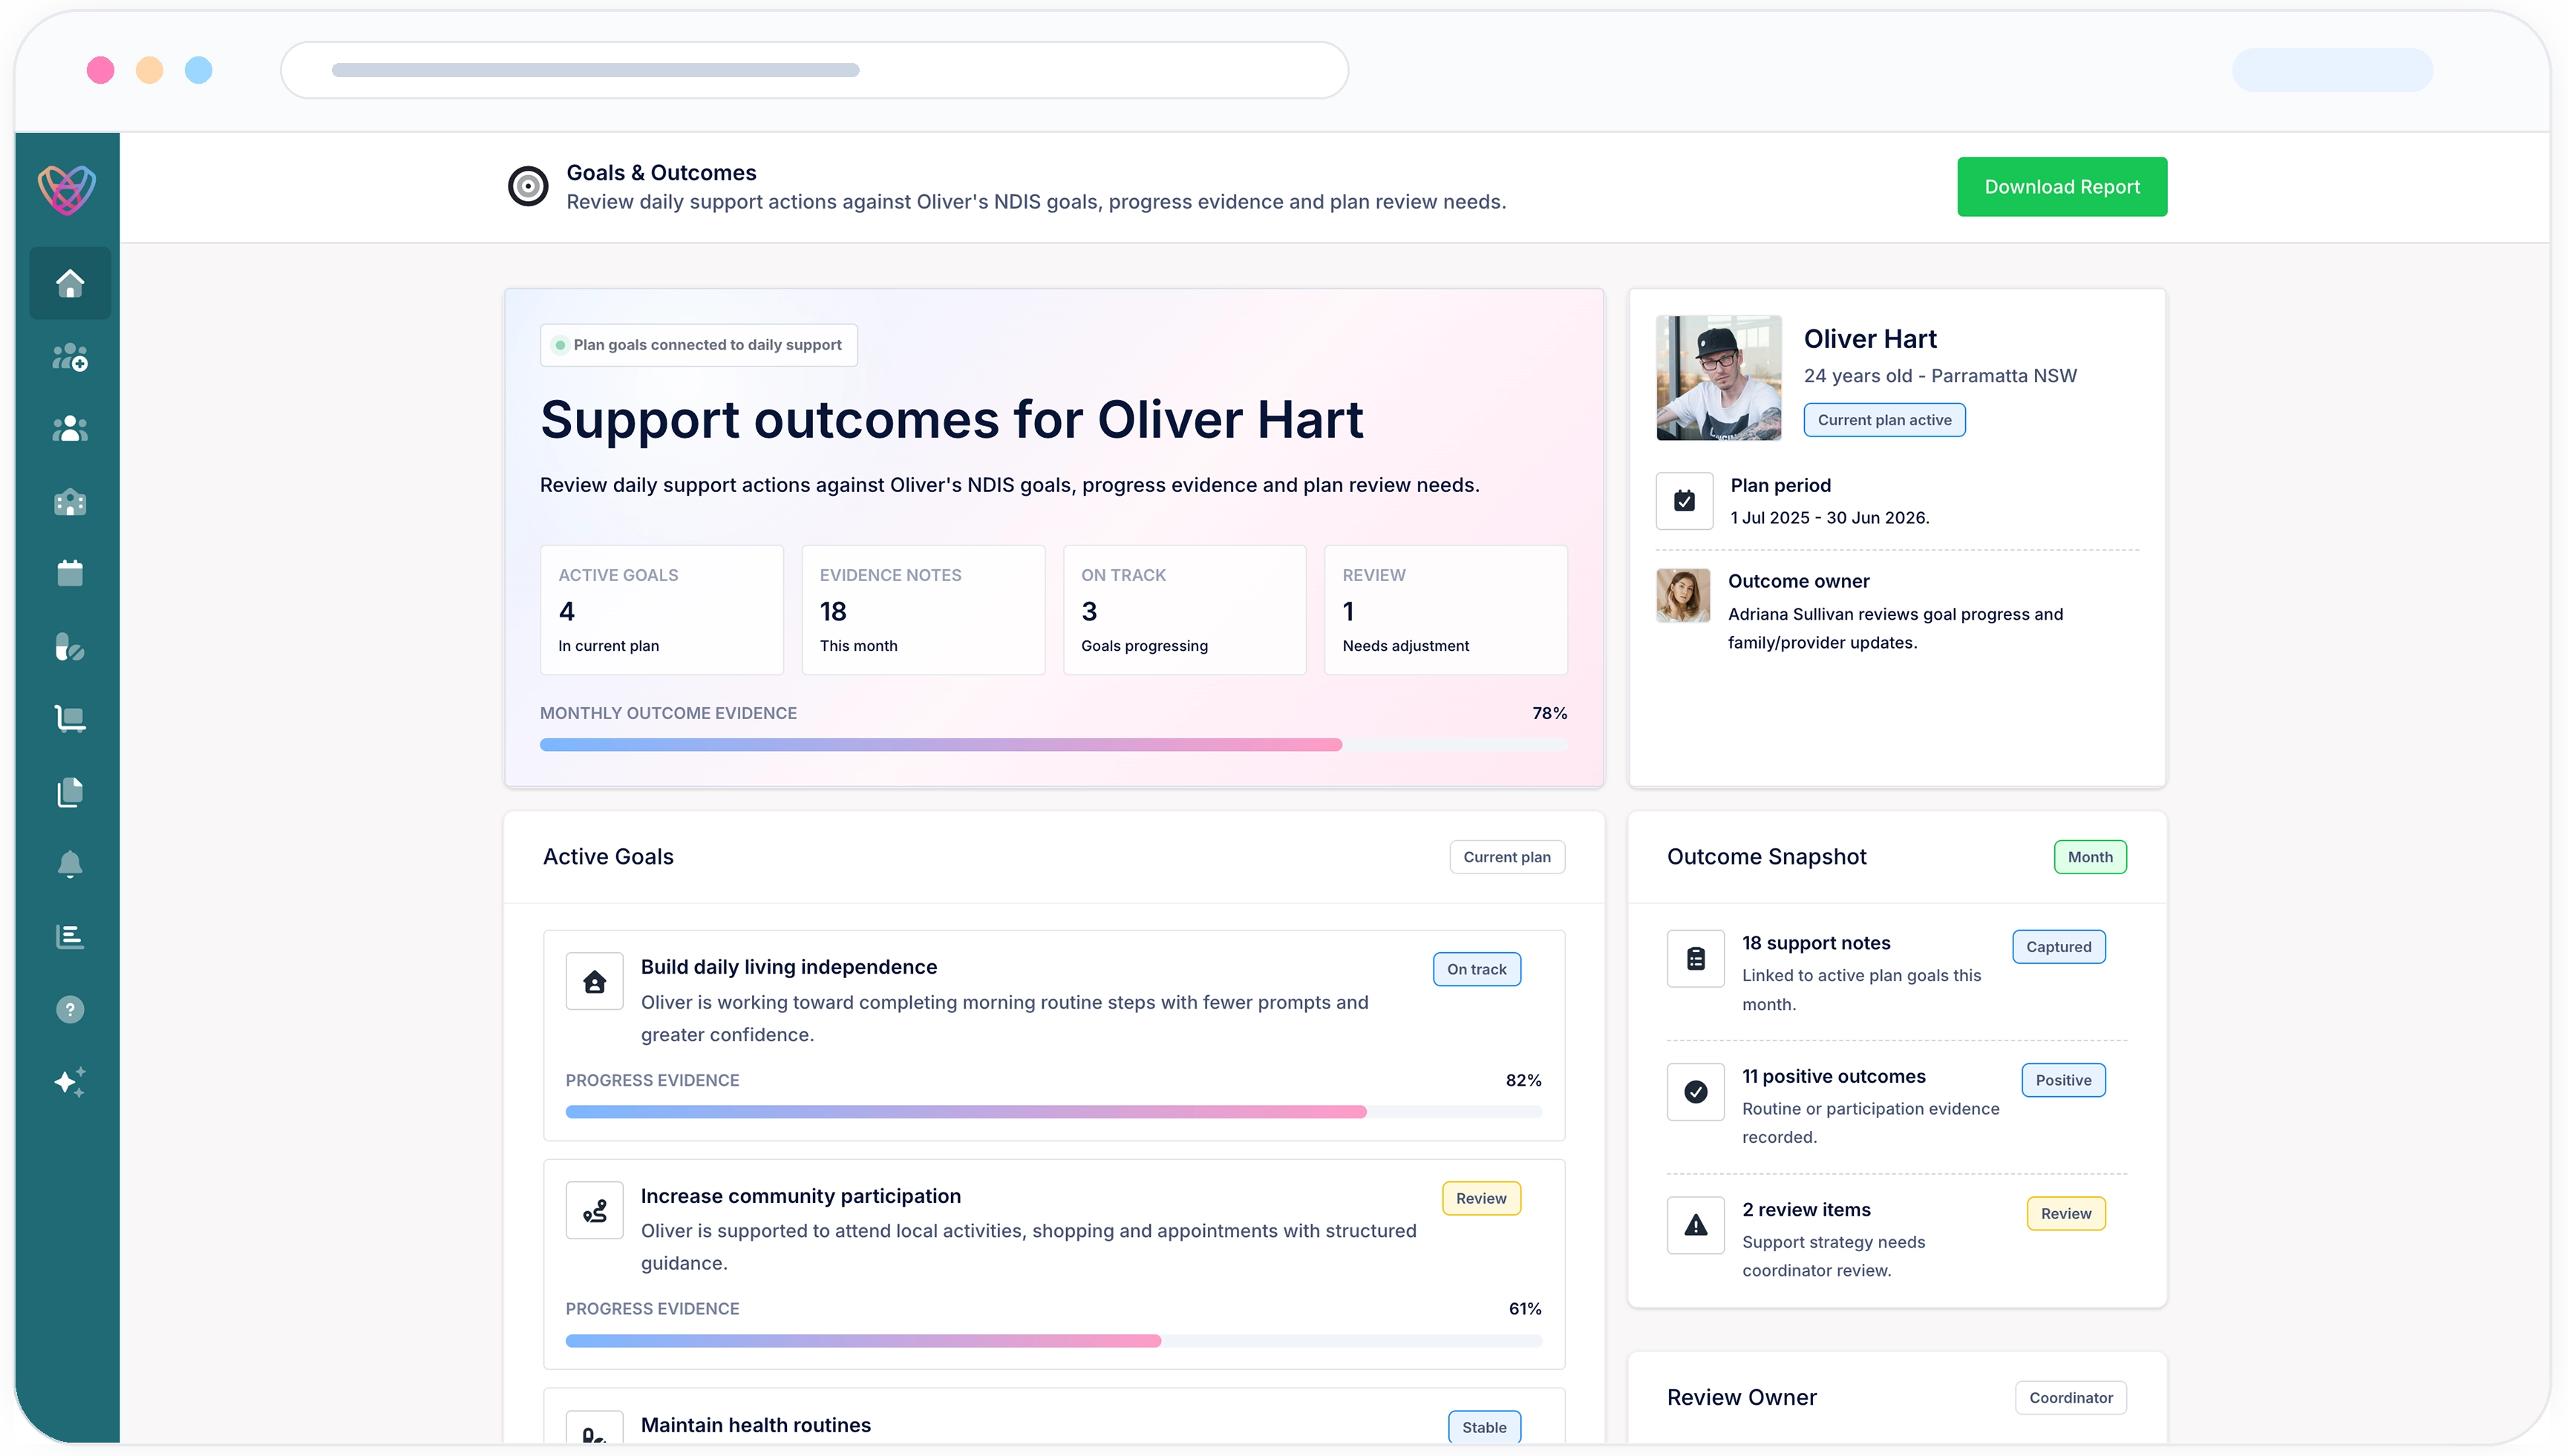The height and width of the screenshot is (1456, 2568).
Task: Click the Download Report button
Action: (2062, 187)
